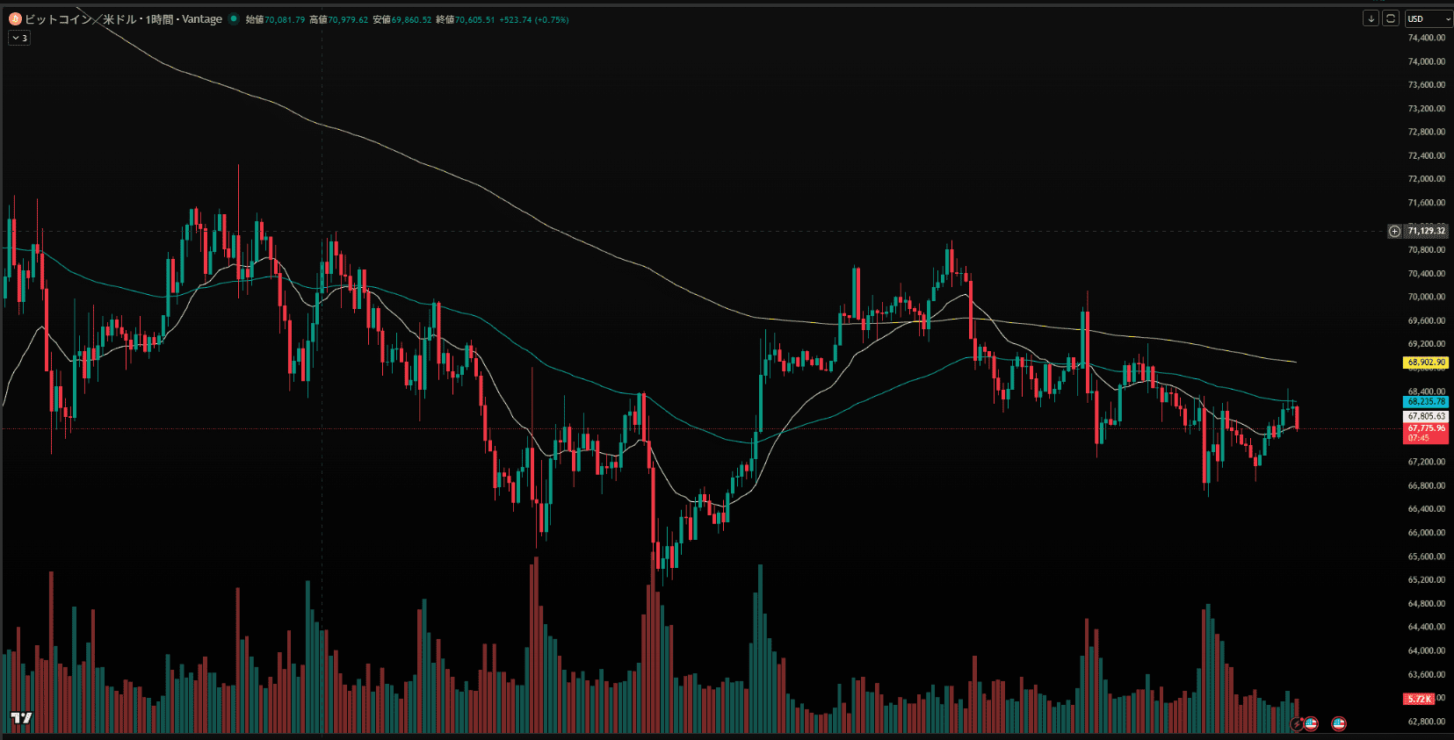
Task: Click the plus icon beside 71,129.32
Action: click(1394, 231)
